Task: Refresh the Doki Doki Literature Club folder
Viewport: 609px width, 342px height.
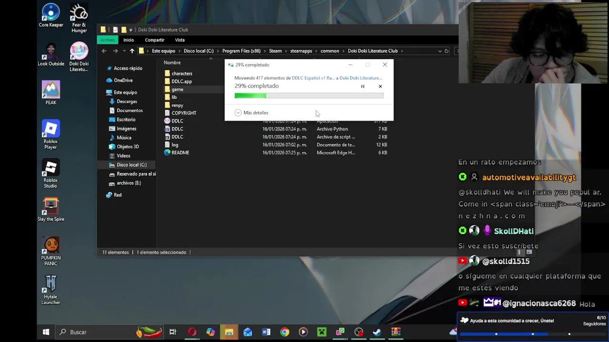Action: tap(446, 51)
